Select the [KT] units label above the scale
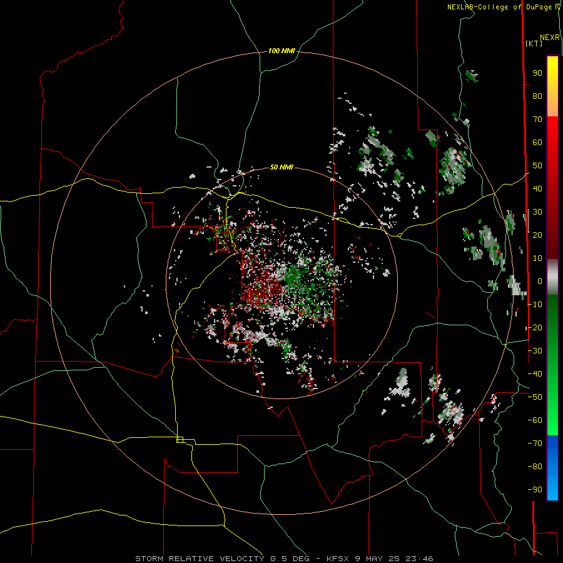The height and width of the screenshot is (563, 563). pyautogui.click(x=534, y=43)
